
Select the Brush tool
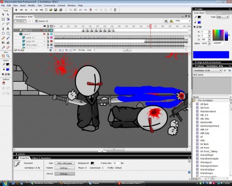pos(8,38)
